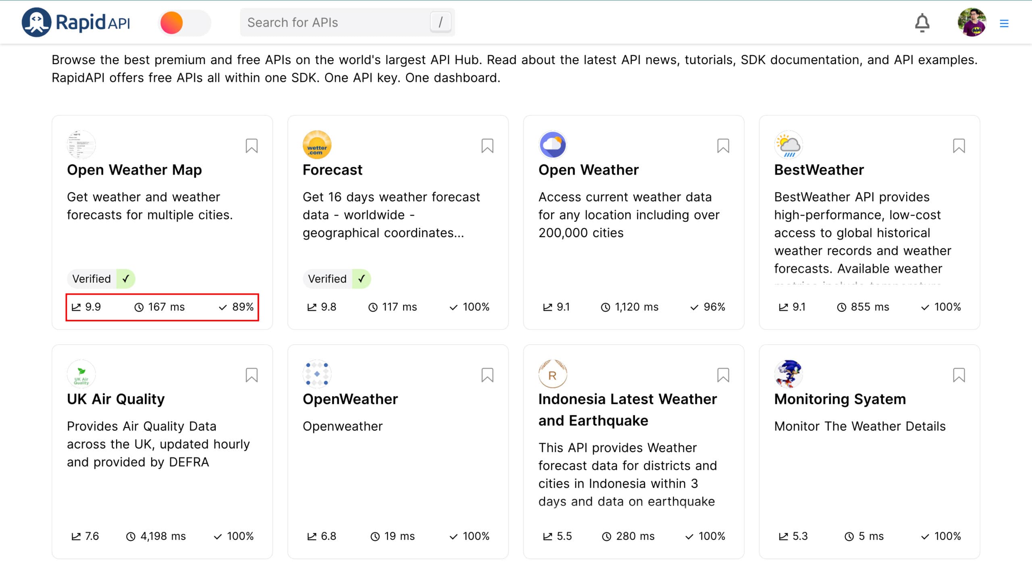Click the 89% success rate value
The image size is (1032, 566).
click(x=236, y=307)
